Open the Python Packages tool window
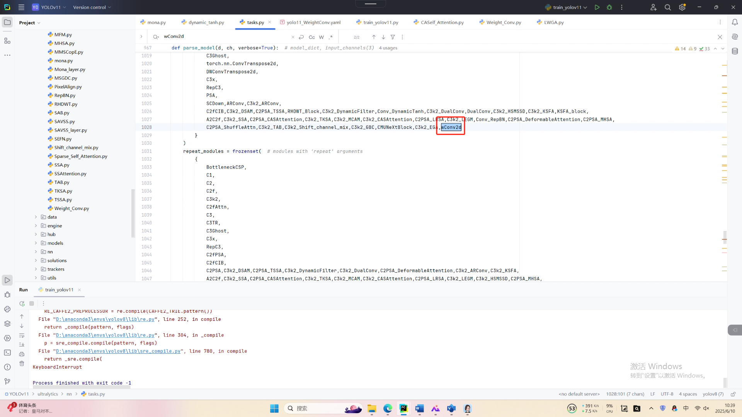The height and width of the screenshot is (417, 742). pos(7,324)
